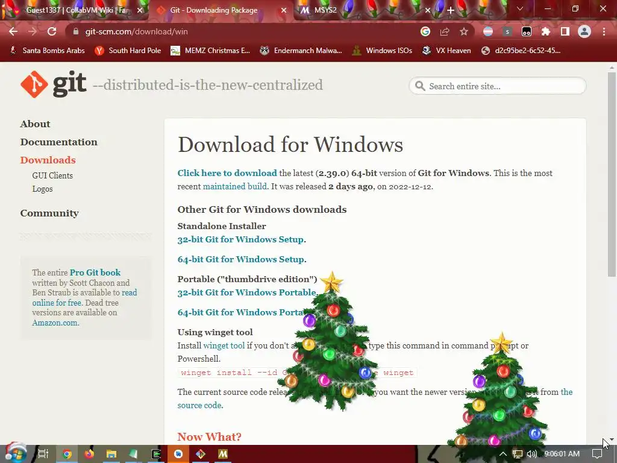Focus the Search entire site field
Viewport: 617px width, 463px height.
pyautogui.click(x=498, y=86)
